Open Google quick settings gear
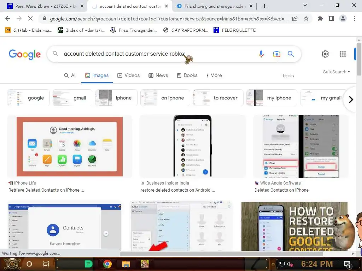 click(x=325, y=54)
